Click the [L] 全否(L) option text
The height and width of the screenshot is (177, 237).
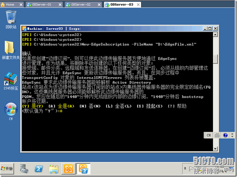pyautogui.click(x=118, y=106)
